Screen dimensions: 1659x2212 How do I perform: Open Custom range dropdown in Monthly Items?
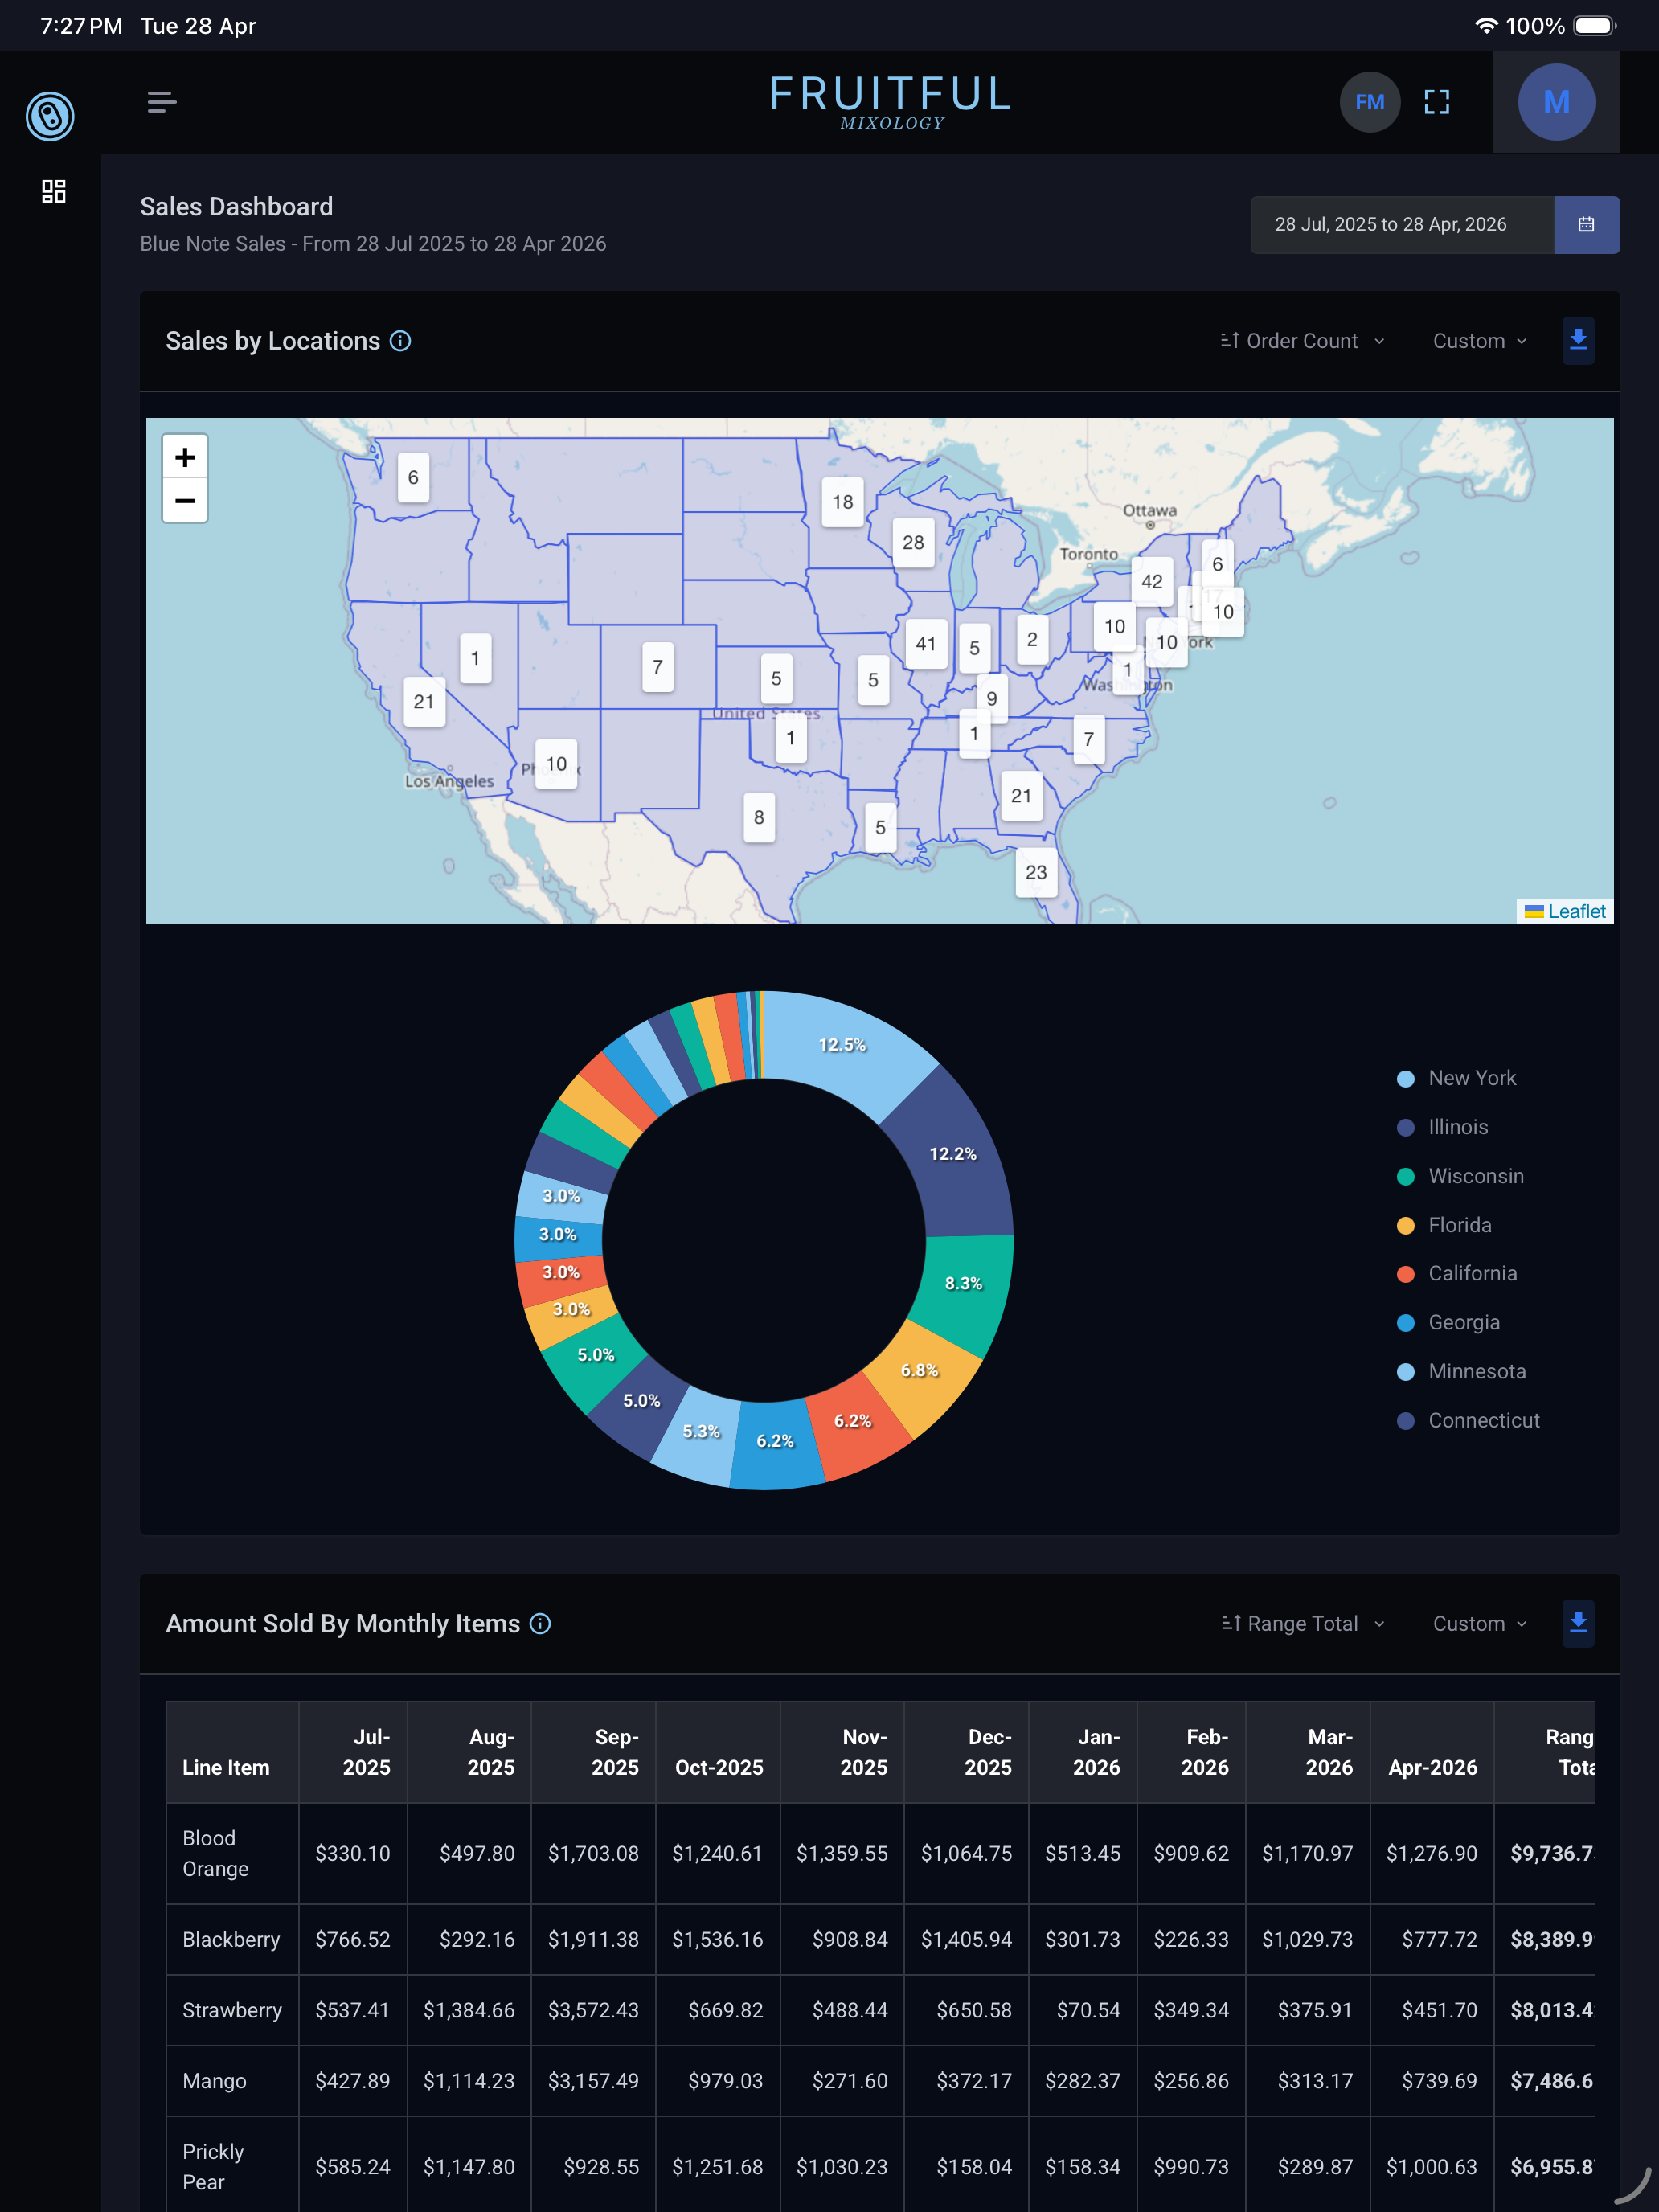click(1480, 1623)
